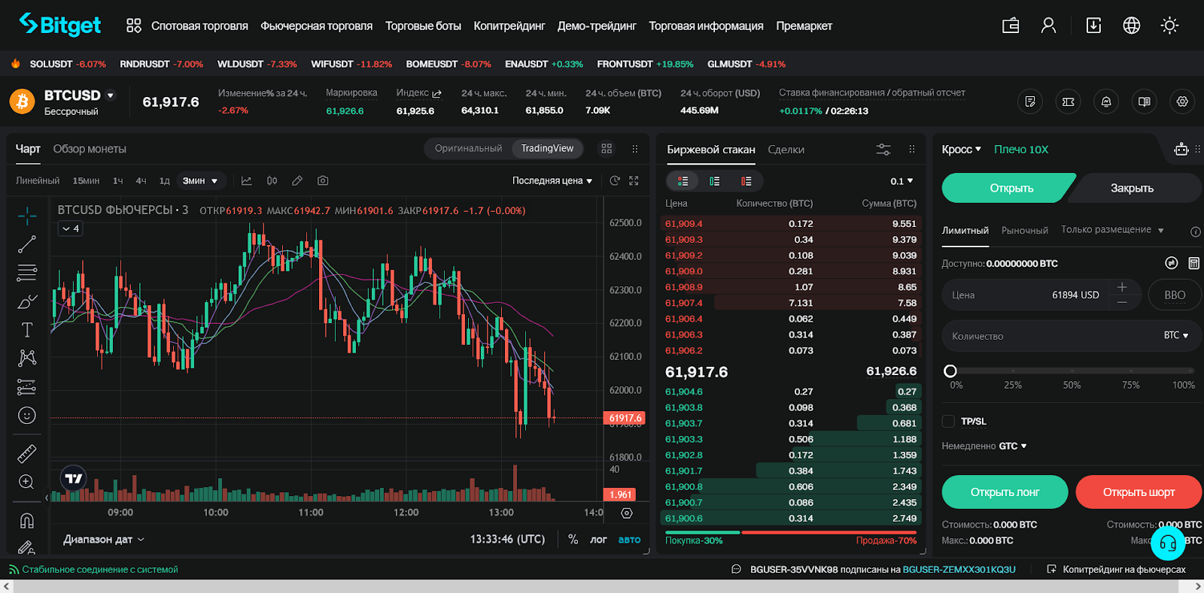Open Копитрейдинг menu
Screen dimensions: 1204x593
[509, 26]
